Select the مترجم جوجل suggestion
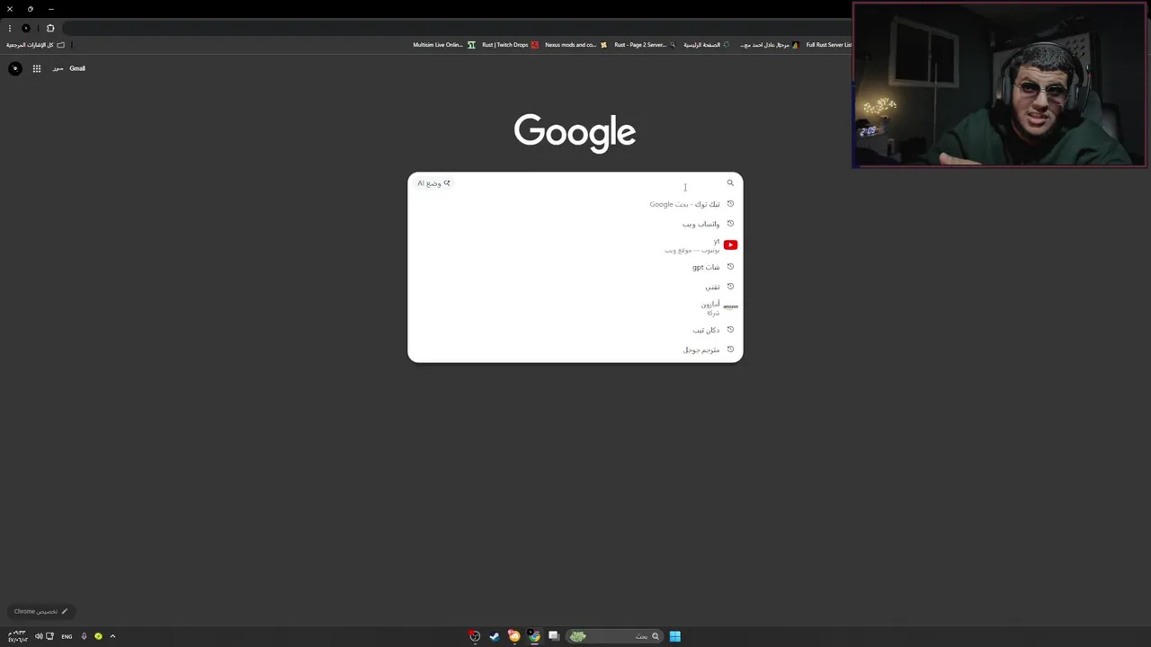1151x647 pixels. coord(575,350)
